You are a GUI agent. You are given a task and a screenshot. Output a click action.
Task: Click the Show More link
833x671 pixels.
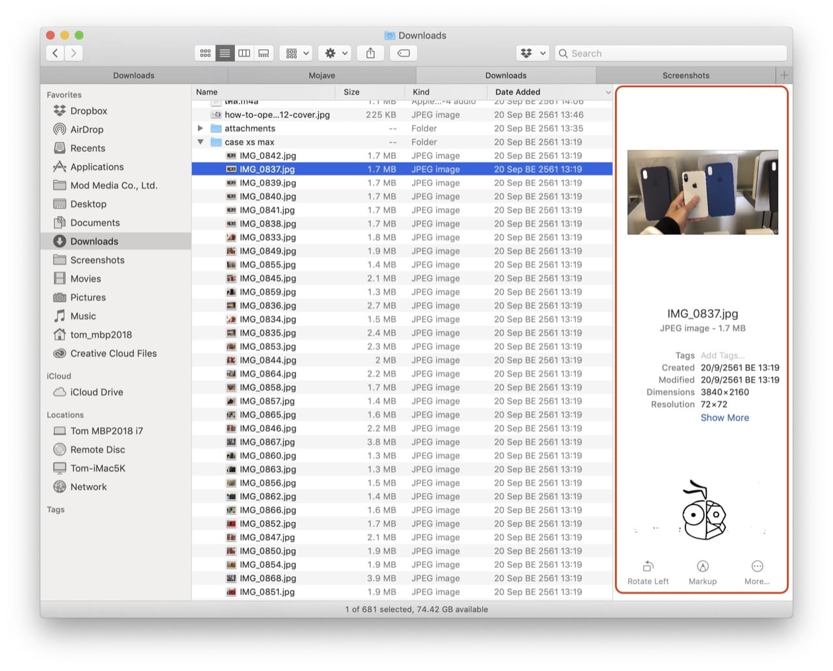(x=724, y=417)
